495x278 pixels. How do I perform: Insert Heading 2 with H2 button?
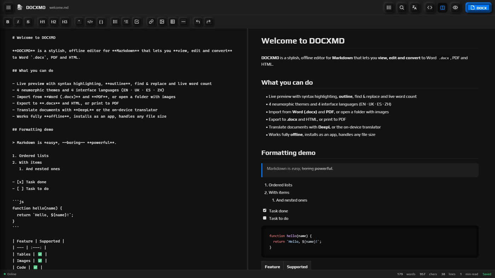tap(53, 22)
